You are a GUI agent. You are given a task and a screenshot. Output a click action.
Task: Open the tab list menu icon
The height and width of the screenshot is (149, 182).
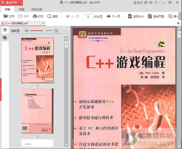179,23
